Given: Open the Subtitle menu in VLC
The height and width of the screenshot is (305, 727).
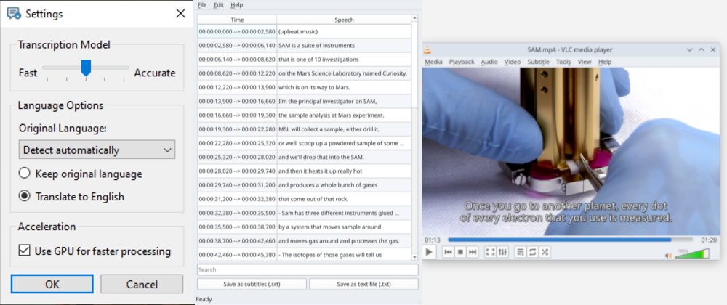Looking at the screenshot, I should (538, 62).
